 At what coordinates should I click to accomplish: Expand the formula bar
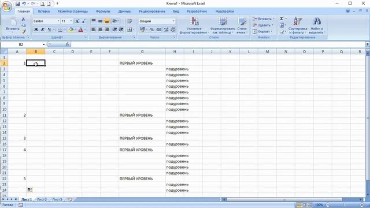(368, 44)
